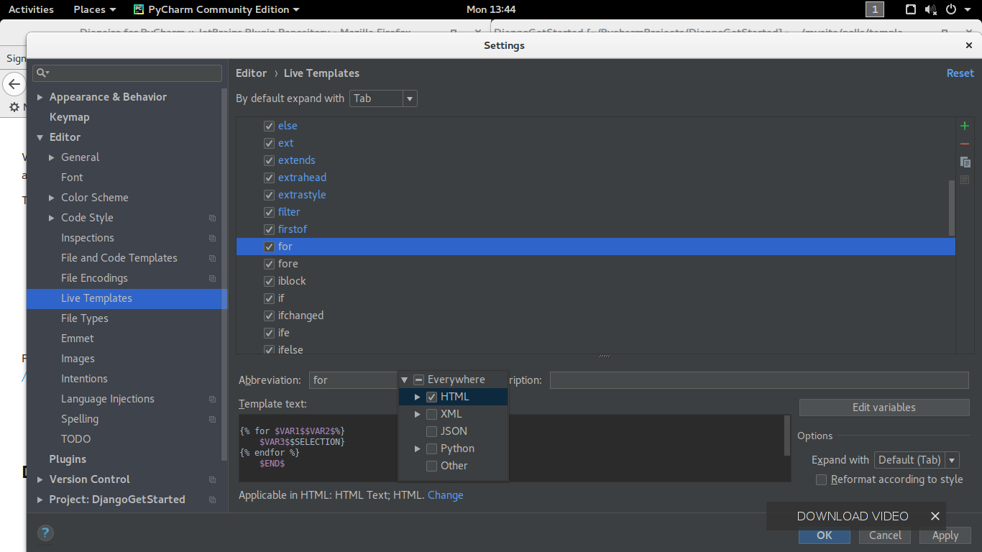Expand the Appearance & Behavior section
The width and height of the screenshot is (982, 552).
click(x=40, y=96)
